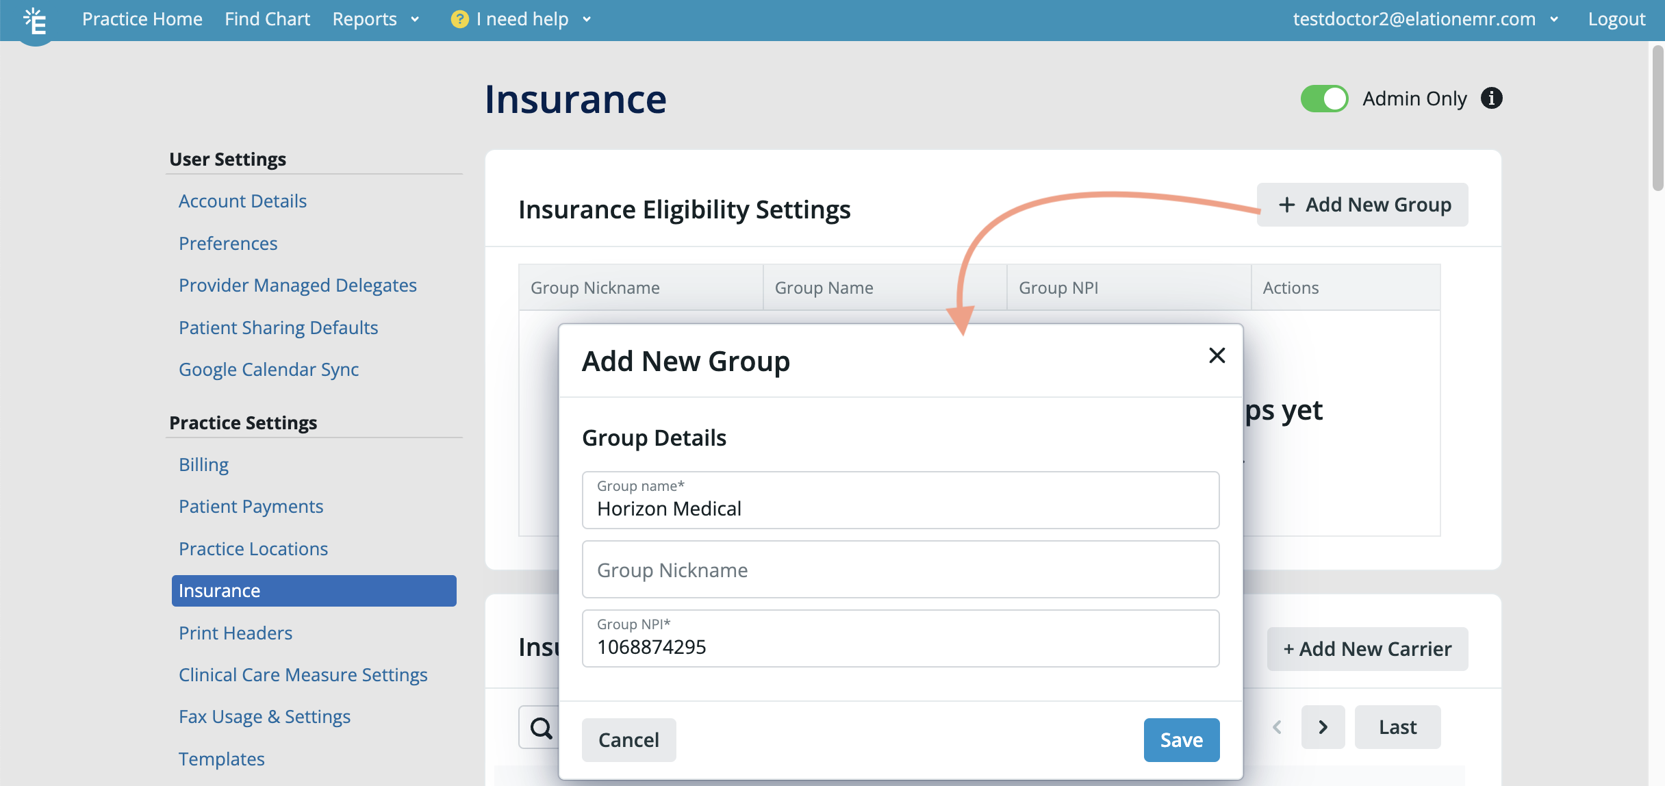Click the search magnifier icon
This screenshot has width=1665, height=786.
(540, 727)
